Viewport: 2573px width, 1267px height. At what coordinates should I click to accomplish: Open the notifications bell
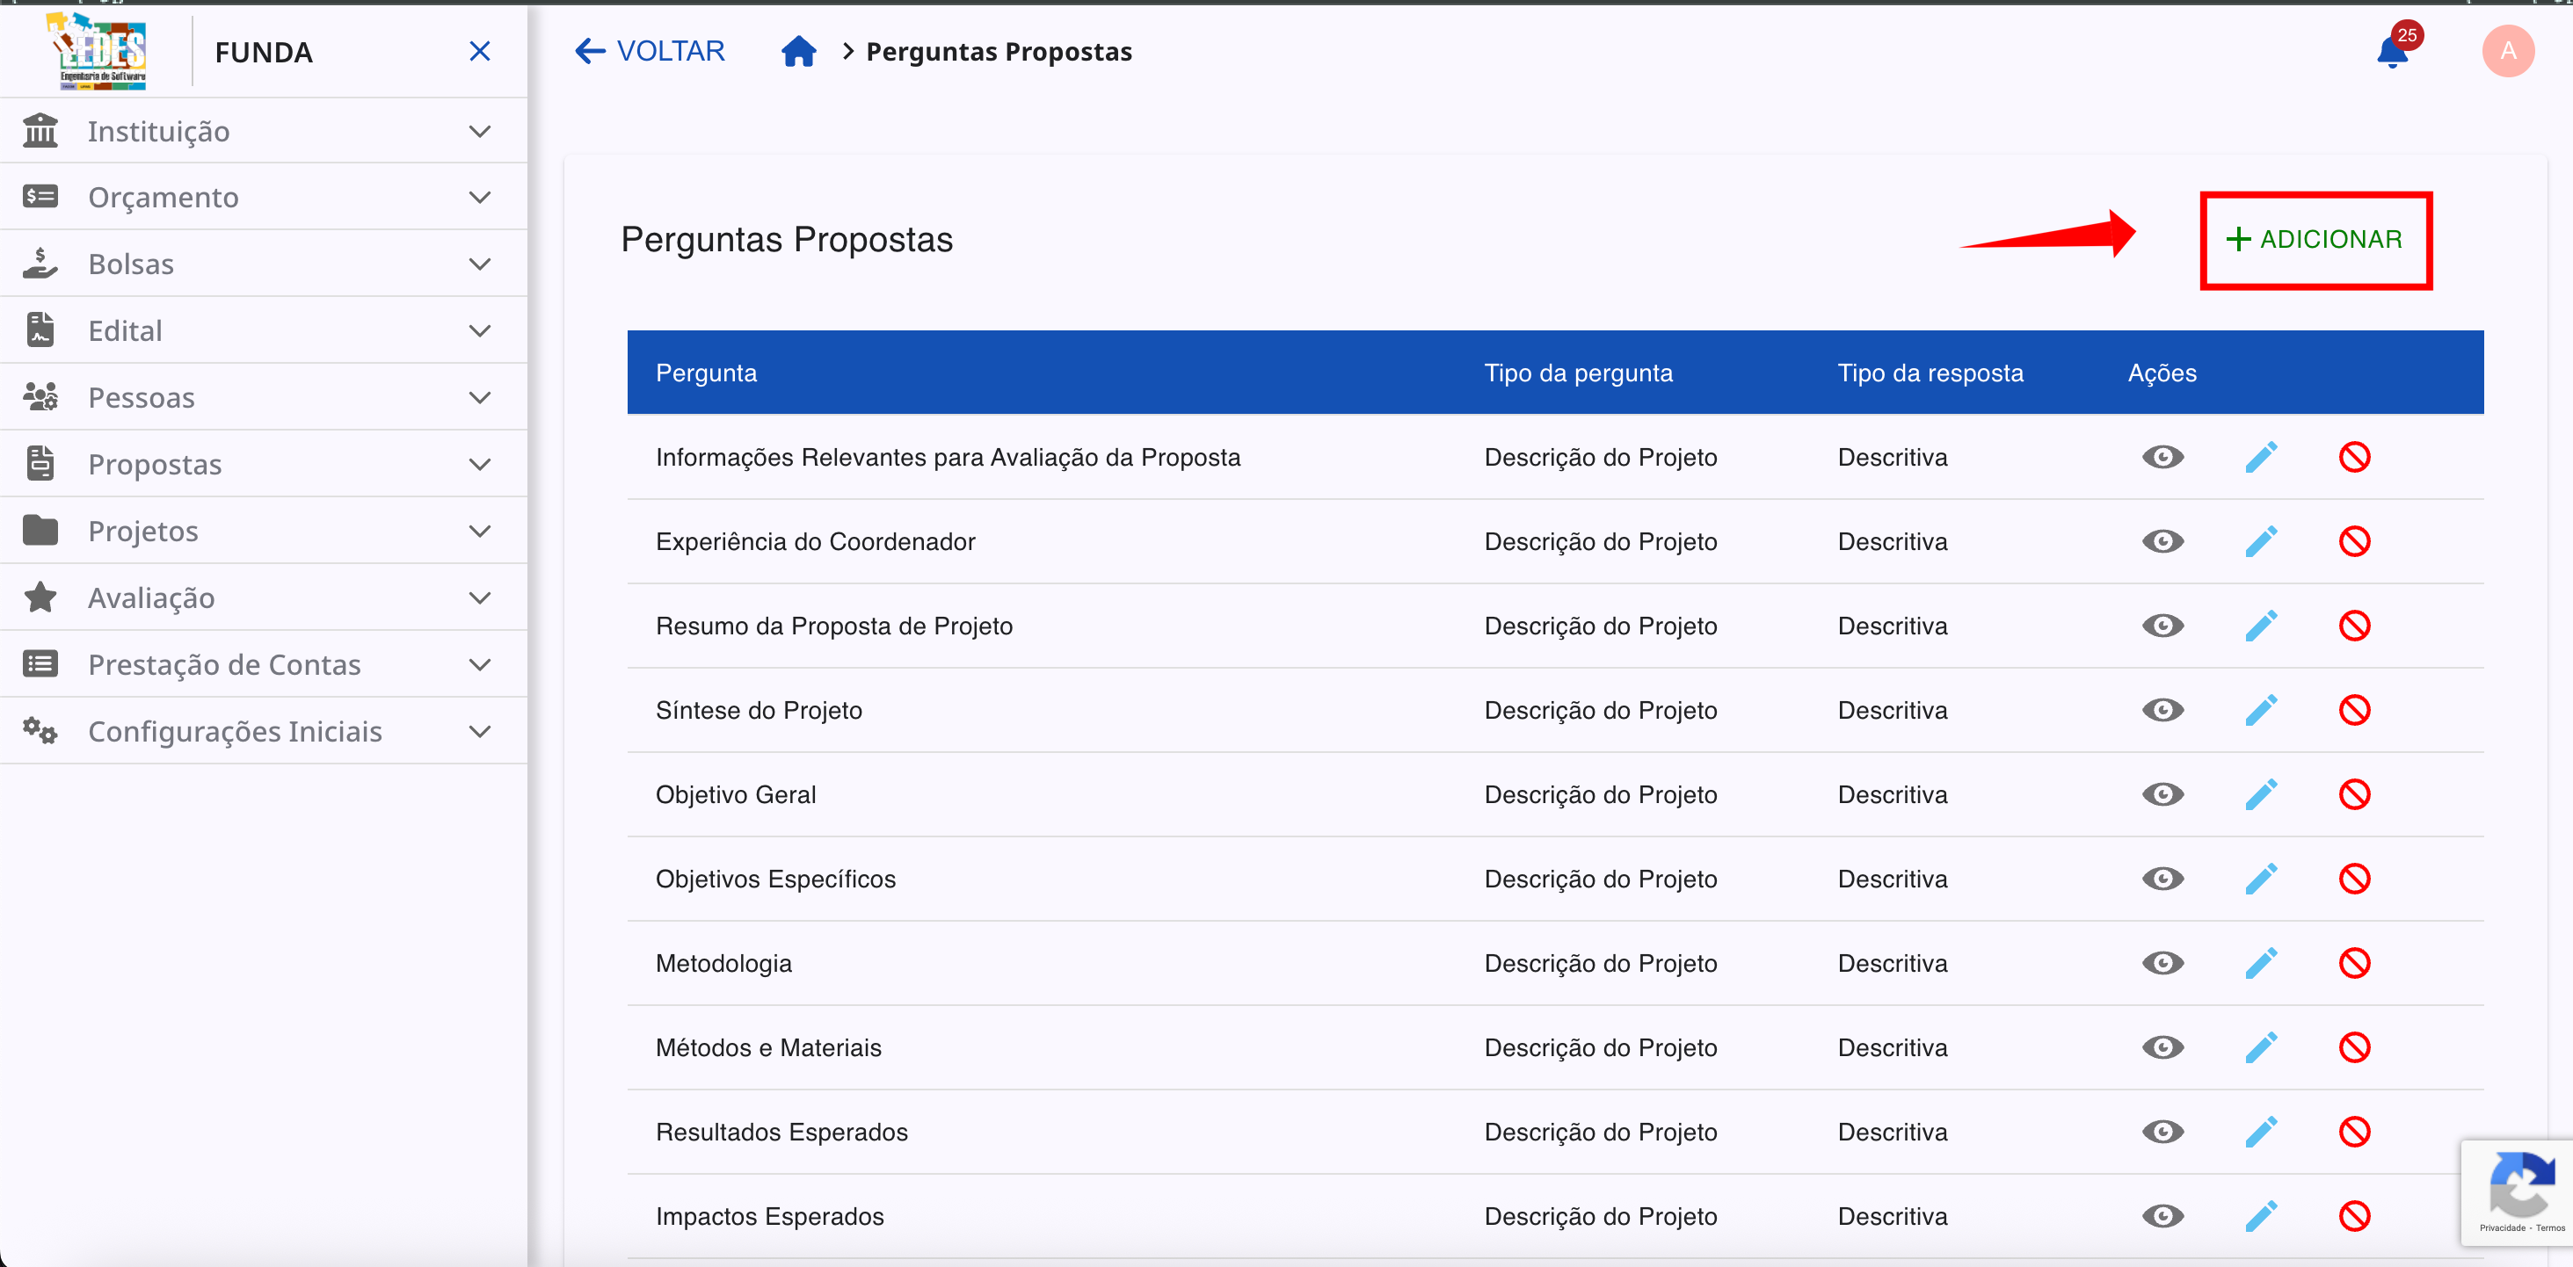(2390, 51)
